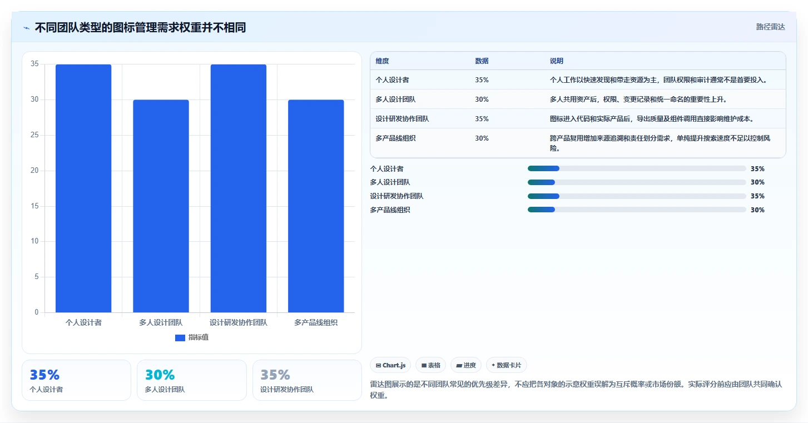
Task: Click the 设计研发协作团队 label in the progress list
Action: click(x=396, y=196)
